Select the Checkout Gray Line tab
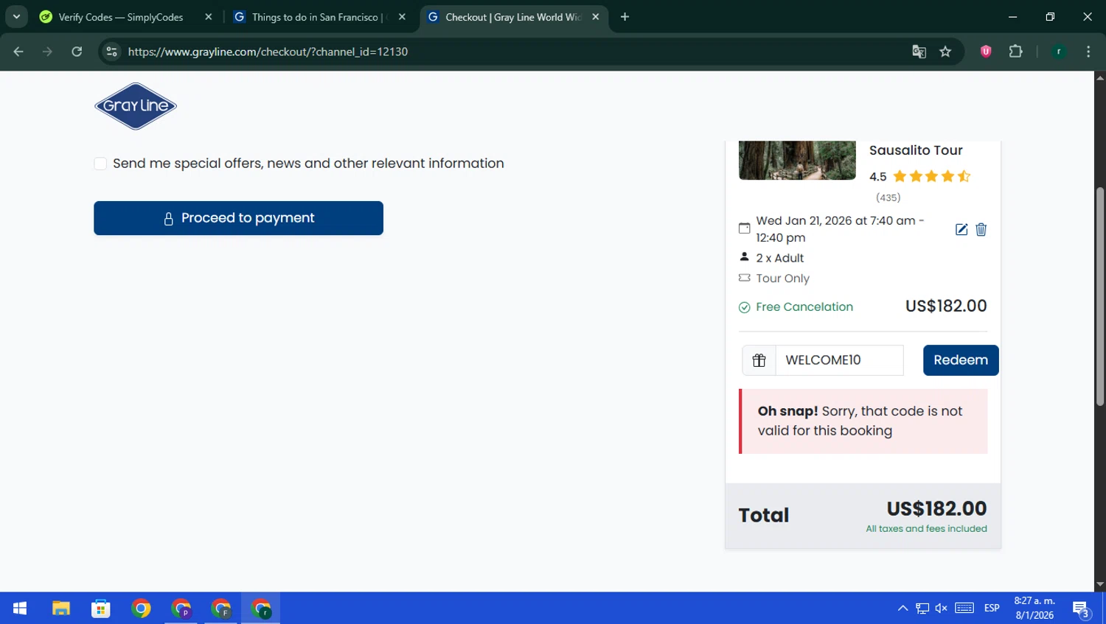Screen dimensions: 1106x624 tap(512, 17)
